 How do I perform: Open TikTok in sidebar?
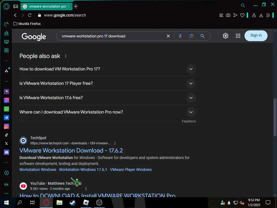(x=6, y=135)
